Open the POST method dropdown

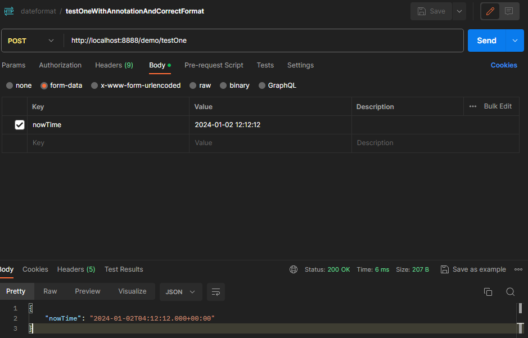coord(32,40)
